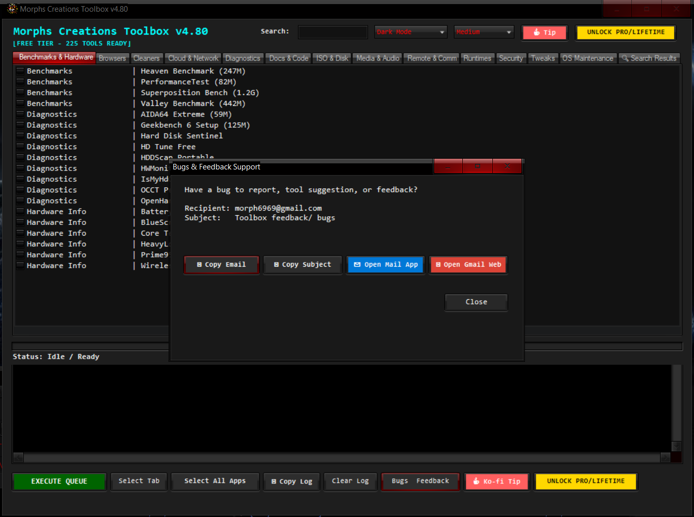Click the top Tip button
This screenshot has height=517, width=694.
pos(544,33)
